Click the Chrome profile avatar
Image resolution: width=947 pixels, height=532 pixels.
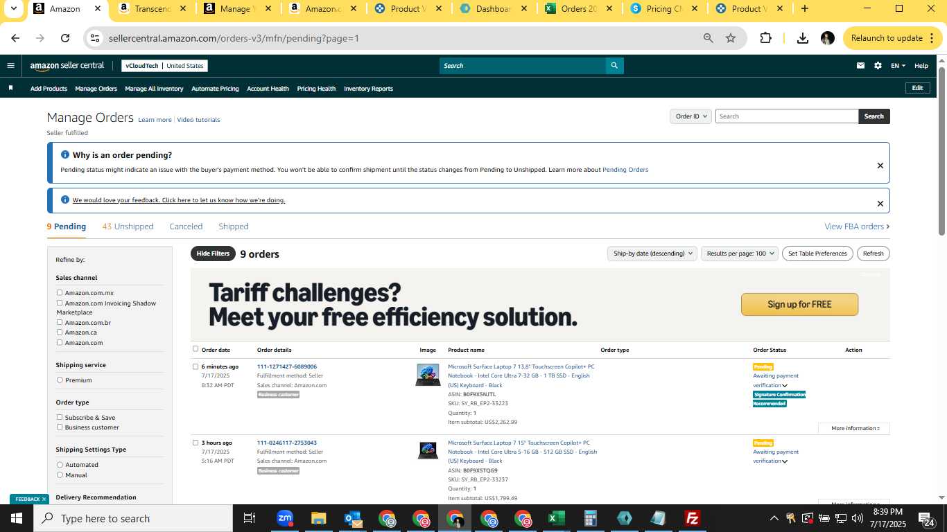pyautogui.click(x=827, y=38)
